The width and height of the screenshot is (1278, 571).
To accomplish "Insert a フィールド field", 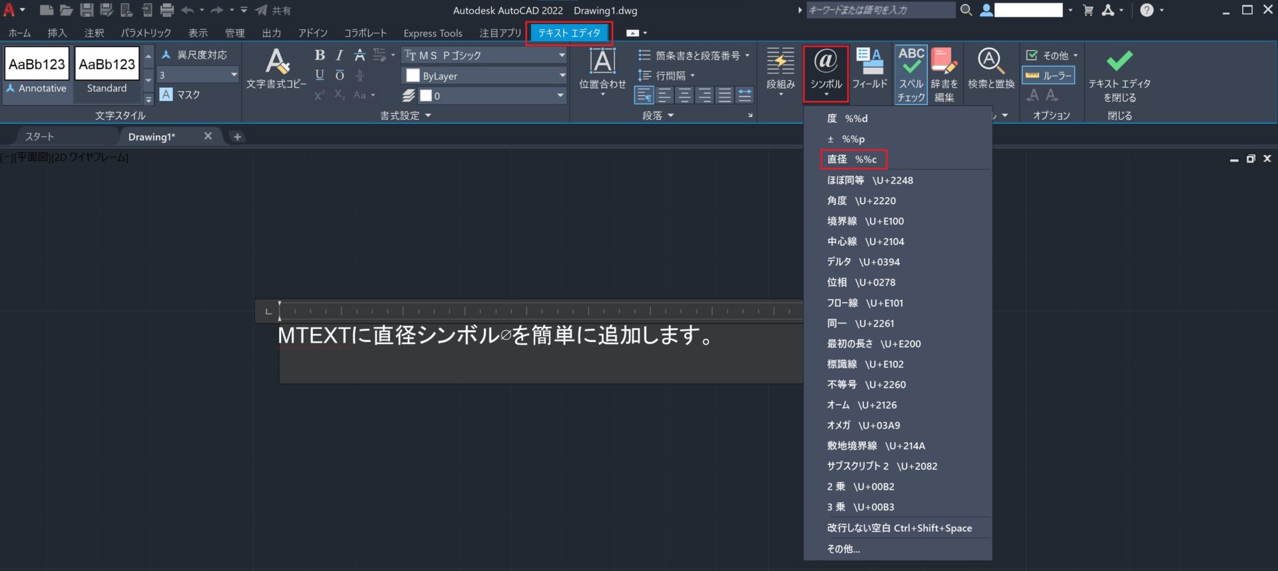I will pyautogui.click(x=870, y=69).
